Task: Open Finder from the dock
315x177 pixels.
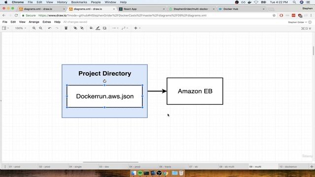Action: tap(133, 173)
